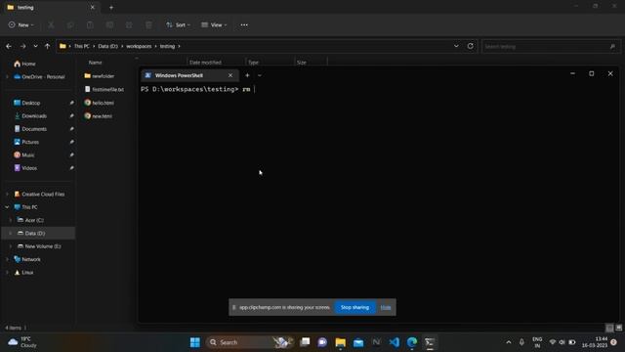The image size is (625, 352).
Task: Open recent locations chevron
Action: click(35, 46)
